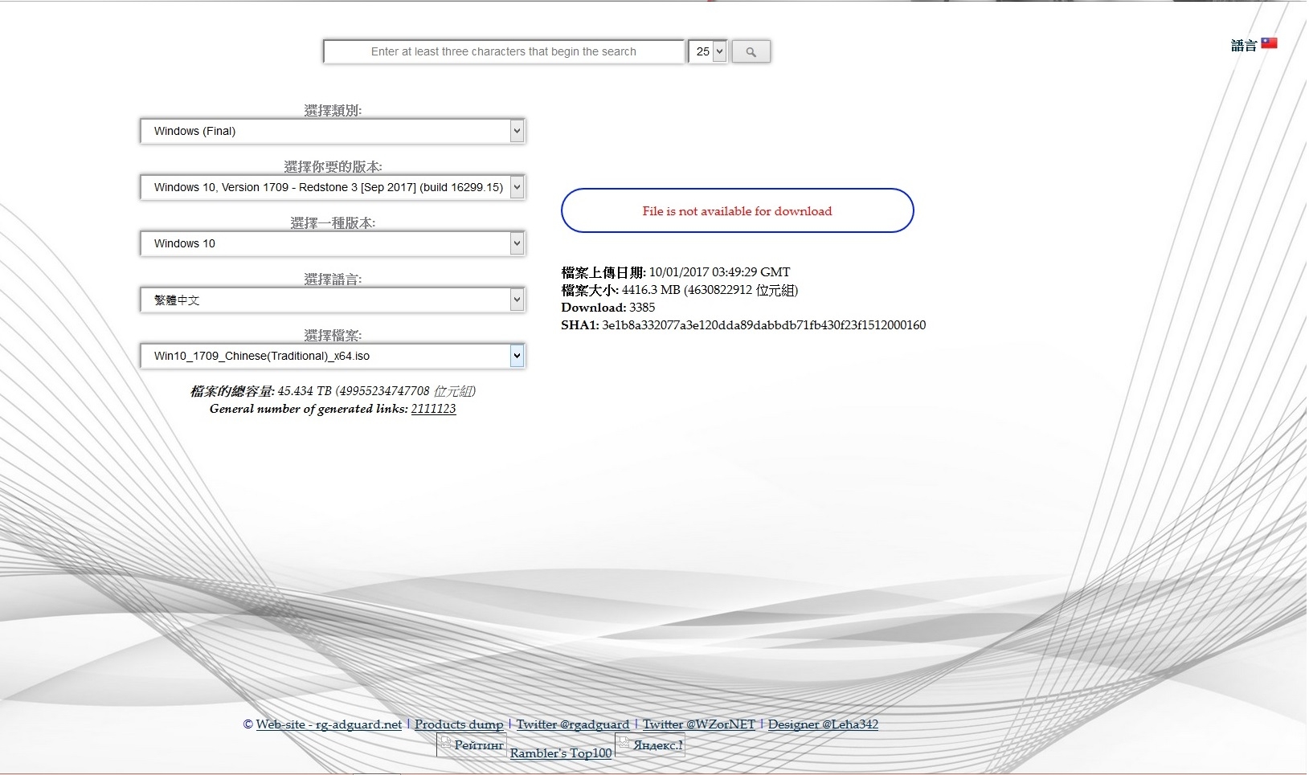Open the Products dump link
The height and width of the screenshot is (775, 1309).
(x=459, y=724)
